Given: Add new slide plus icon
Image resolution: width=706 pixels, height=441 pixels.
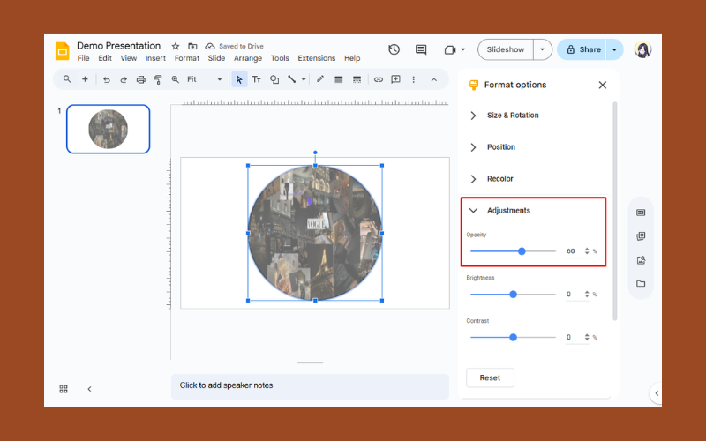Looking at the screenshot, I should pos(85,79).
